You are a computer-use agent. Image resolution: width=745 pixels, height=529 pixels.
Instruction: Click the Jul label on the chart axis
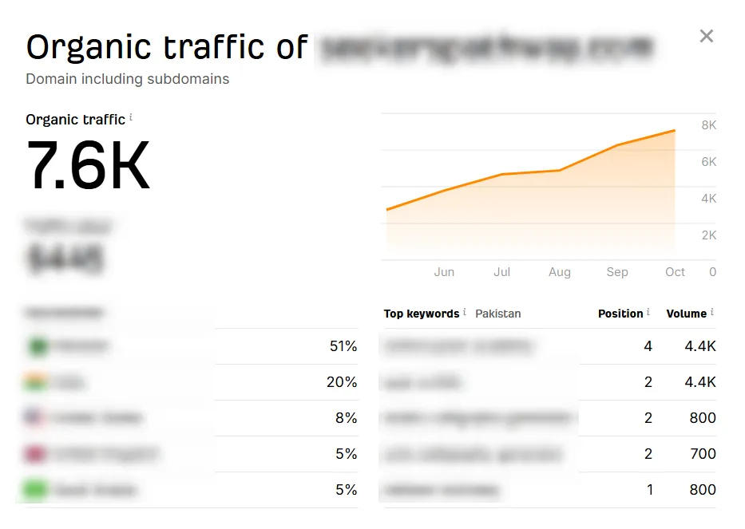(x=501, y=272)
